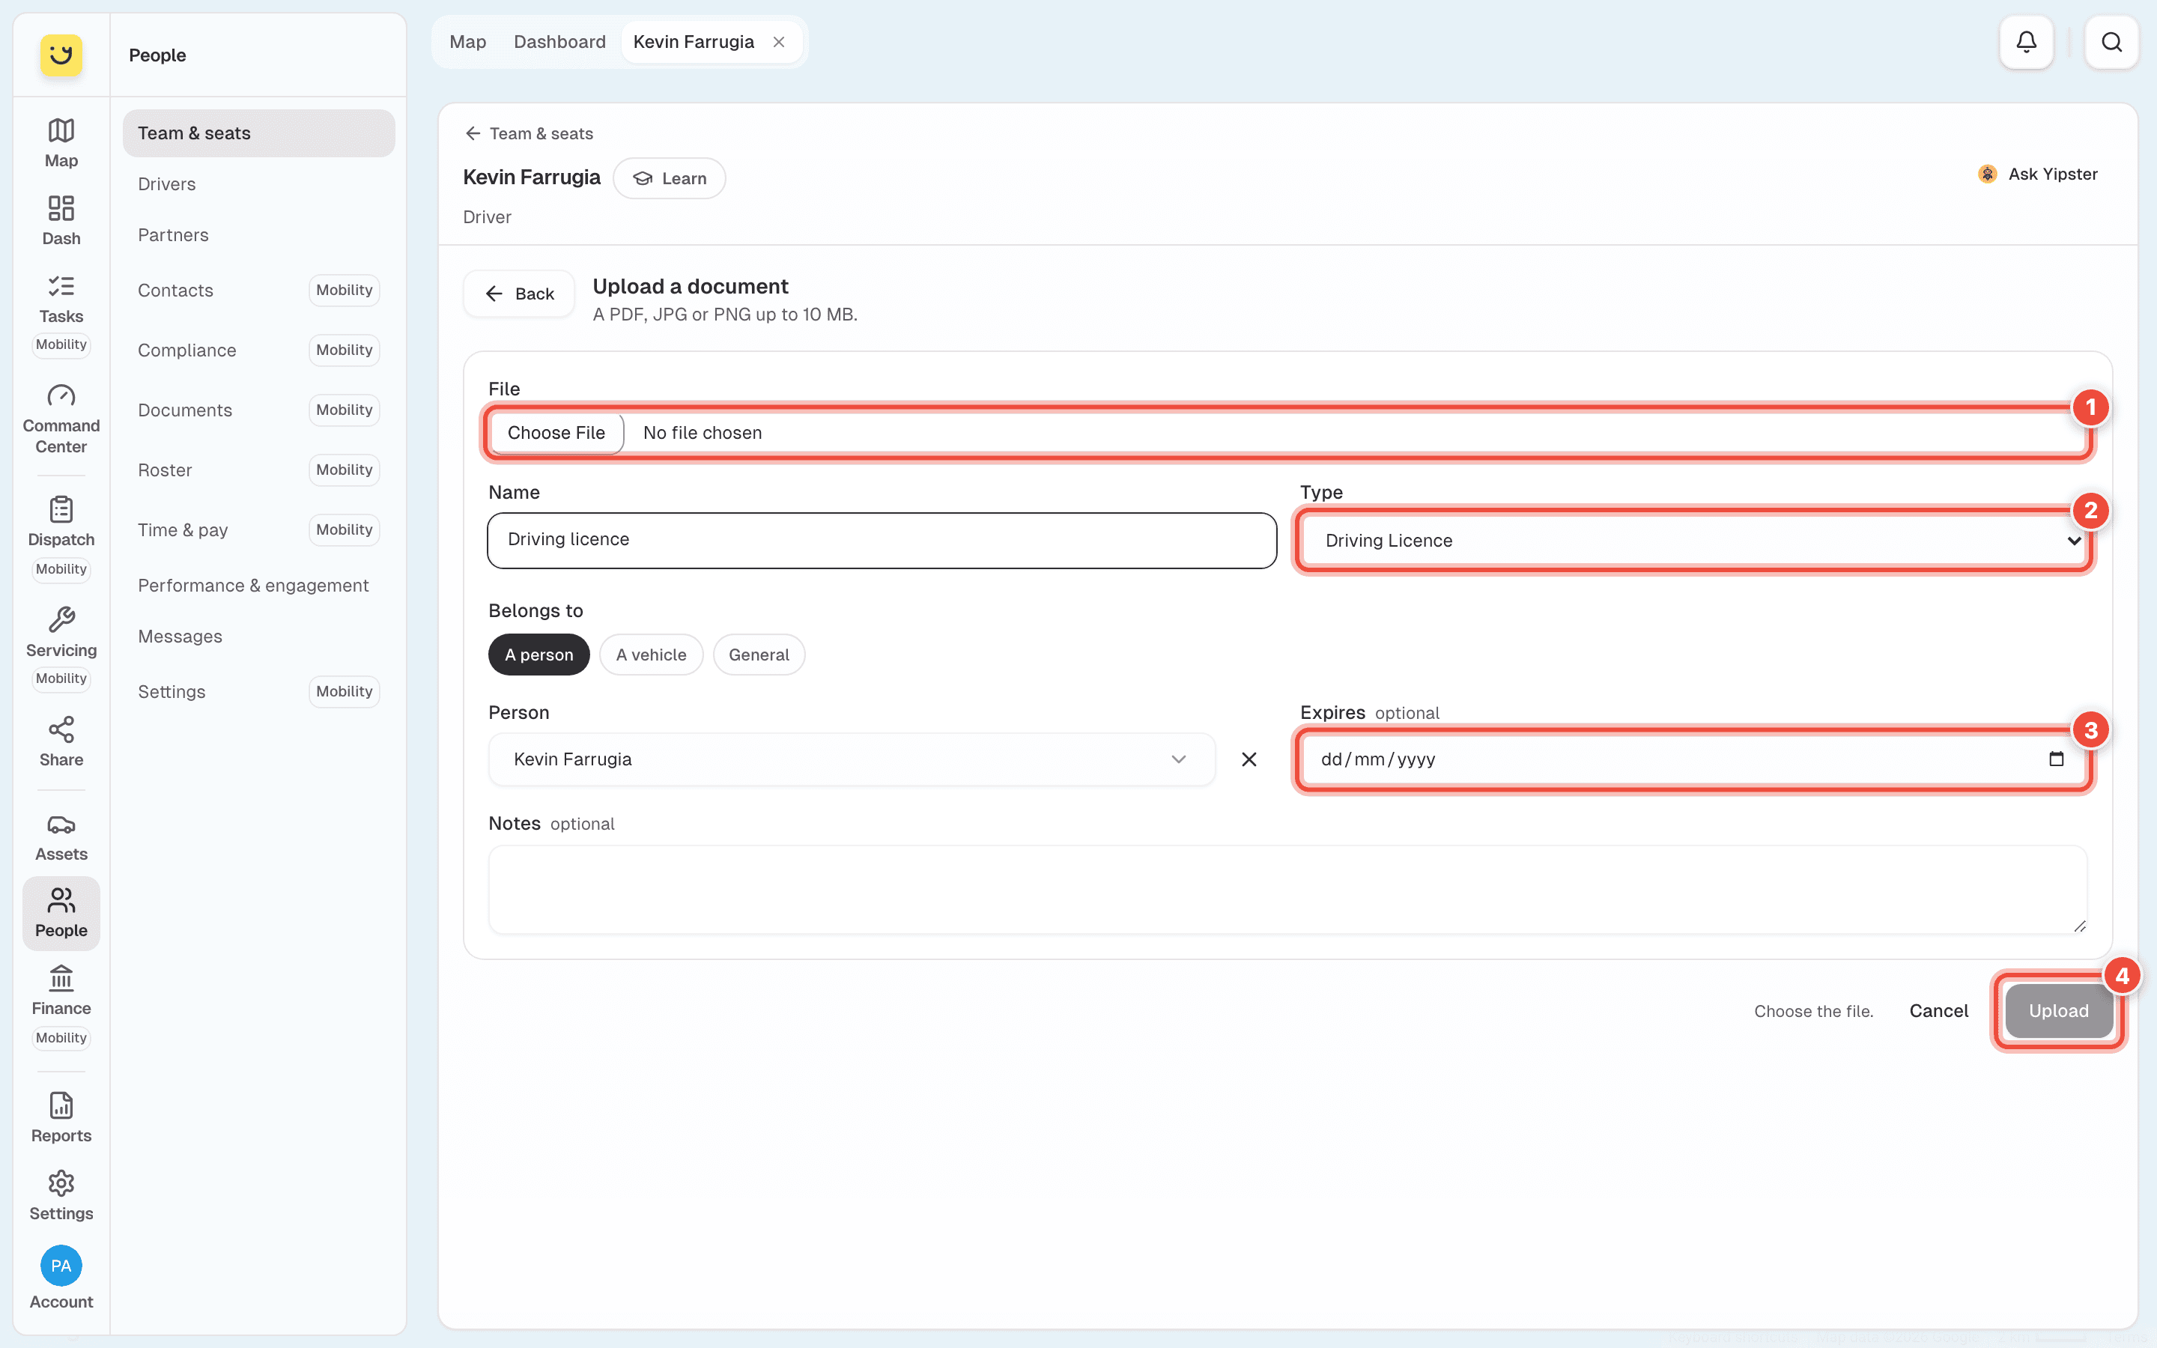Expand the Person dropdown Kevin Farrugia
The height and width of the screenshot is (1348, 2157).
pyautogui.click(x=852, y=759)
